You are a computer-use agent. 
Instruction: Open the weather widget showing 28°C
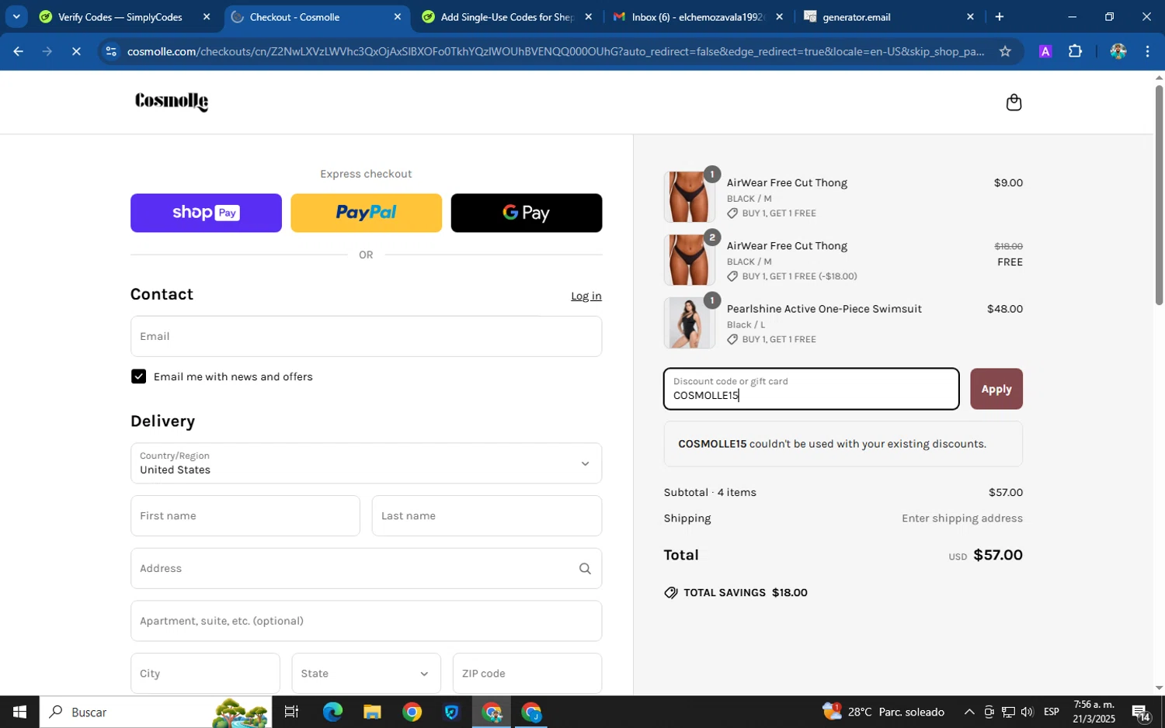884,712
